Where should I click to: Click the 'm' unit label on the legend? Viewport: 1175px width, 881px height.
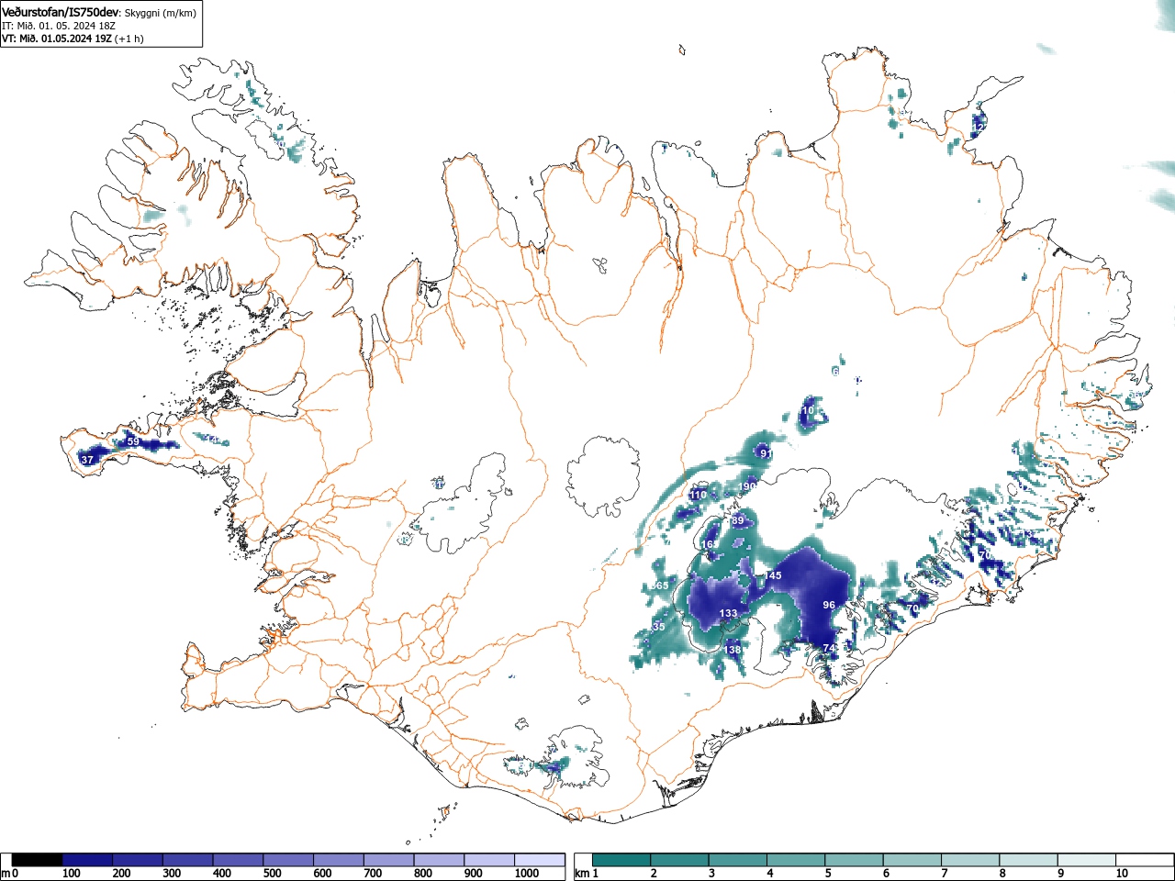(6, 874)
